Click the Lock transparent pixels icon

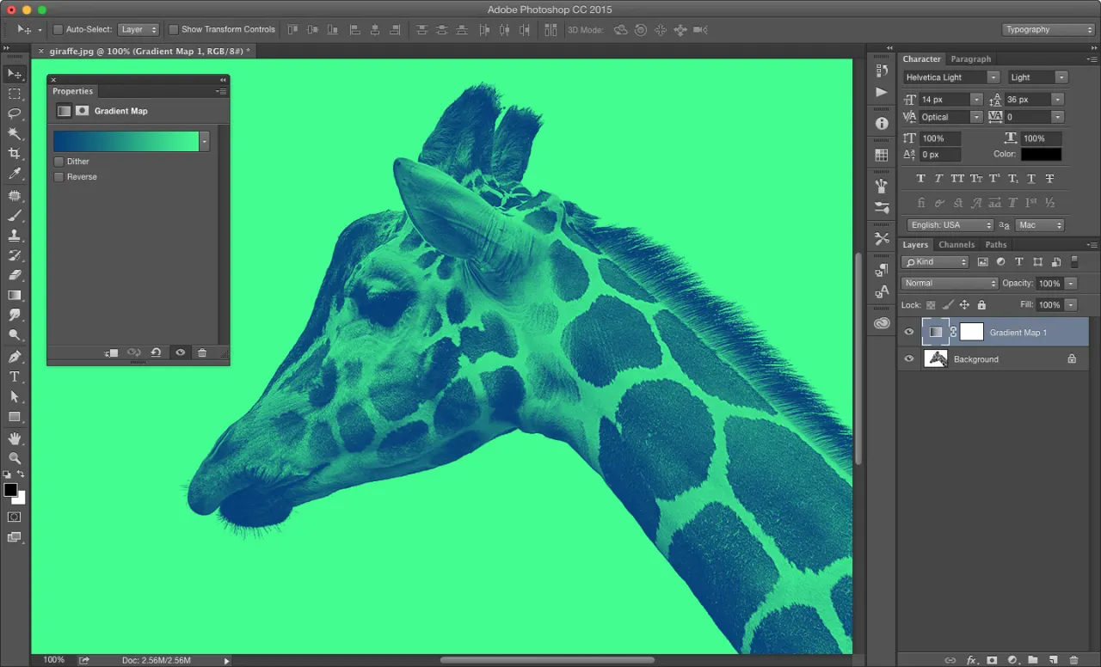pyautogui.click(x=930, y=304)
